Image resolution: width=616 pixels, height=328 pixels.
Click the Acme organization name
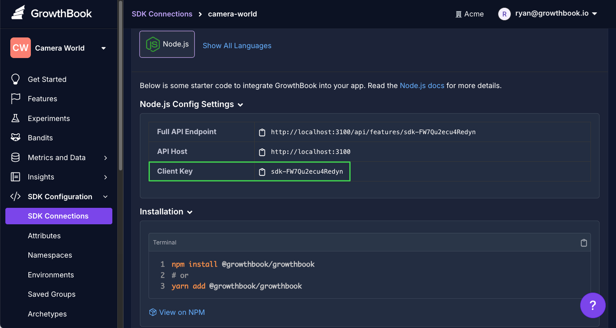pos(474,14)
